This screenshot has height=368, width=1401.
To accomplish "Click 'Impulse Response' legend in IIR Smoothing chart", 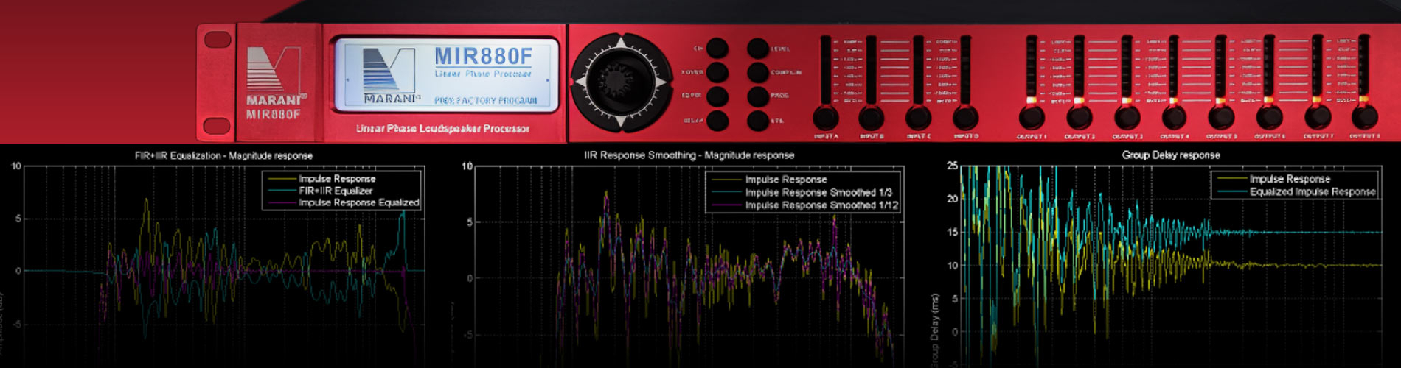I will (785, 180).
